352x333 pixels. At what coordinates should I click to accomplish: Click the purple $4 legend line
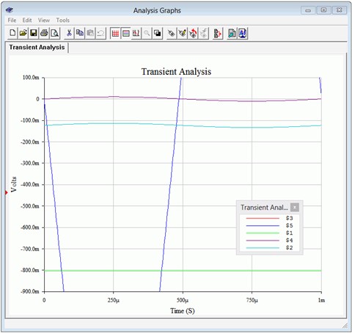[x=263, y=241]
